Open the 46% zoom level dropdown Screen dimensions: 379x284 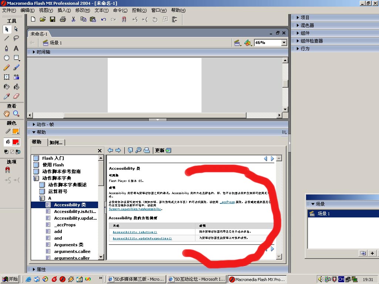(x=284, y=43)
